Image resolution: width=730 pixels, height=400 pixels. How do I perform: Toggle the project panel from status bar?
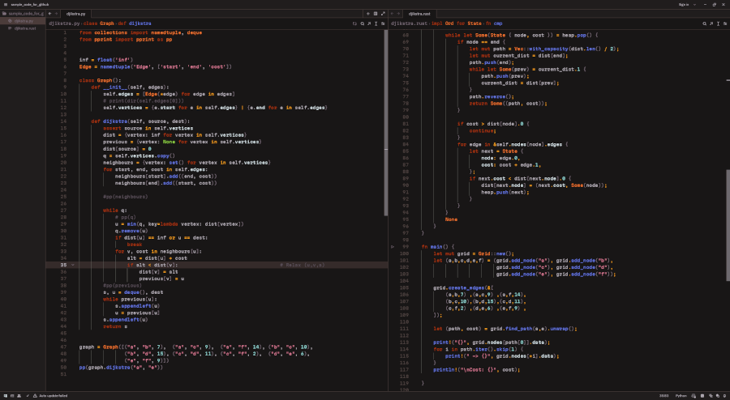coord(6,396)
